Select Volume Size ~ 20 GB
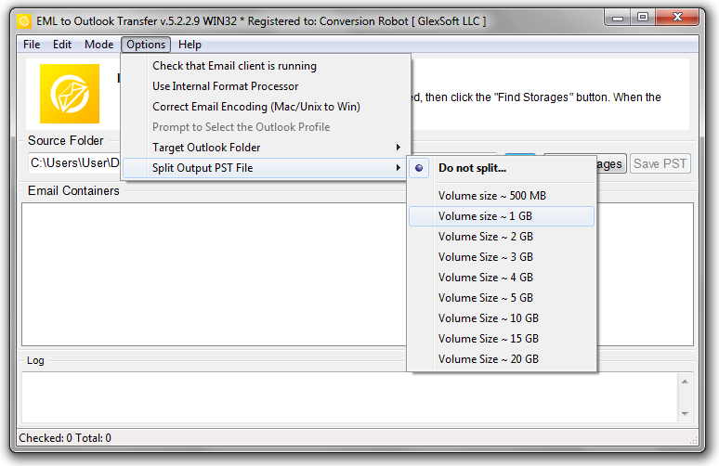This screenshot has width=719, height=466. (x=502, y=358)
